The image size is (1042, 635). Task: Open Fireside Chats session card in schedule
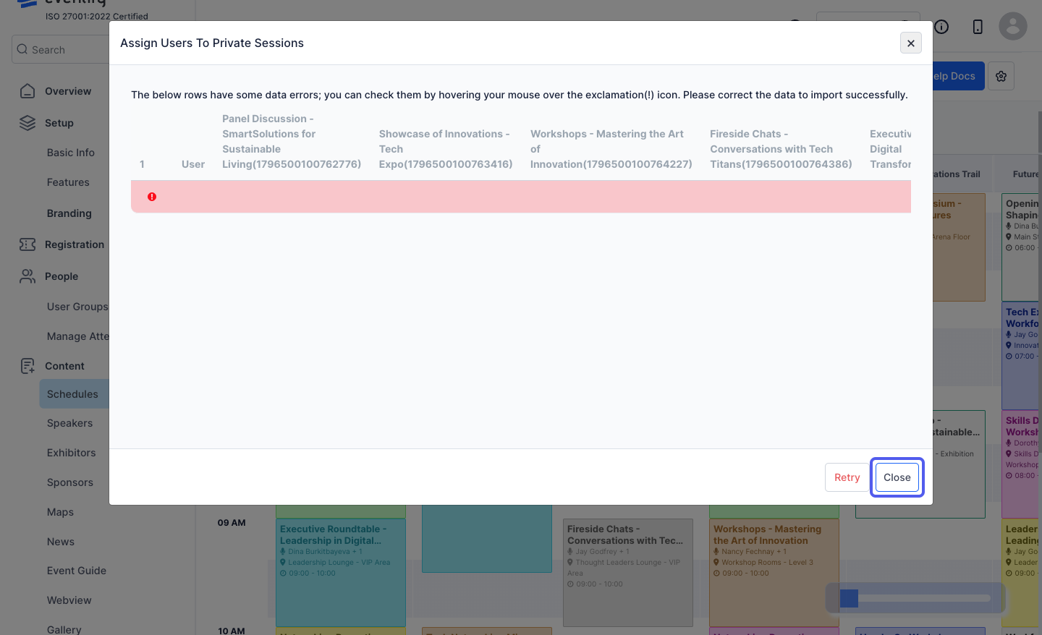tap(628, 573)
